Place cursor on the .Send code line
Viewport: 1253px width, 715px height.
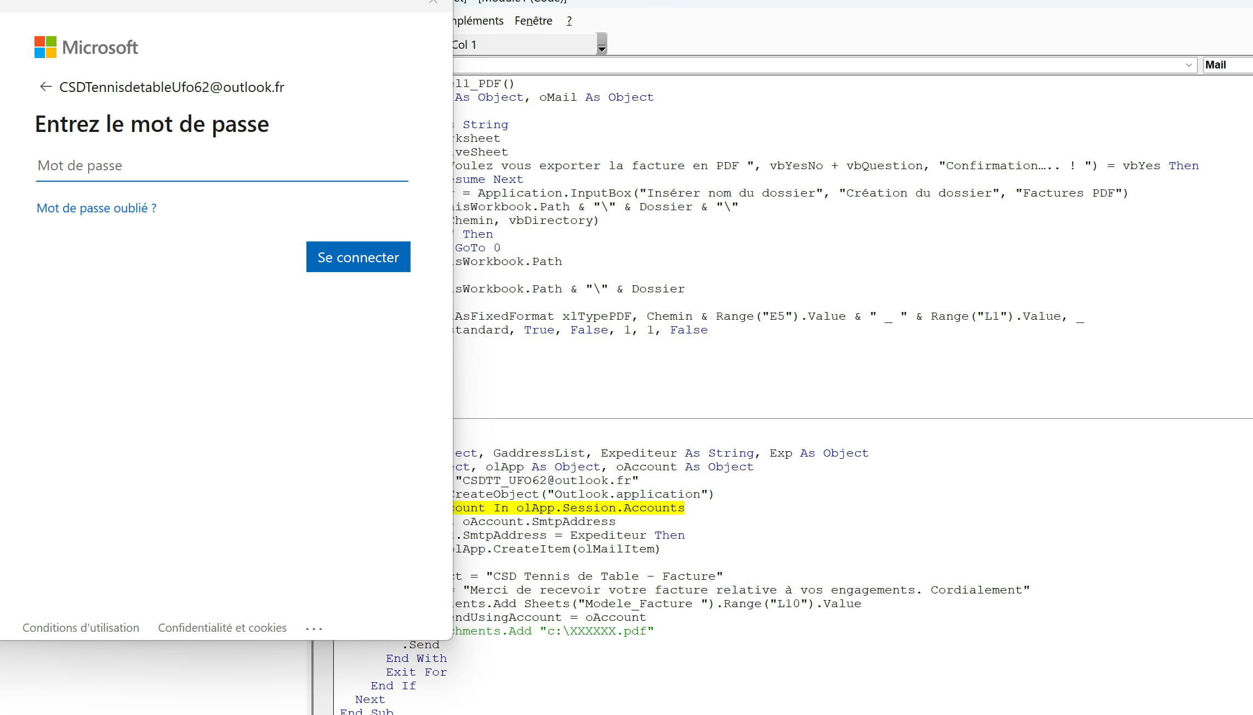coord(421,645)
